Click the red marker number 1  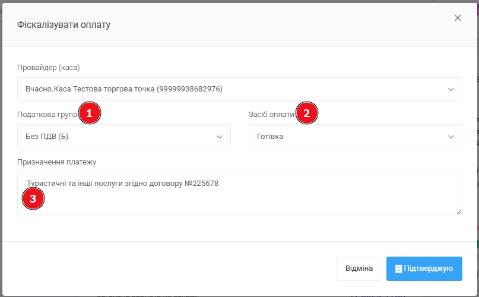(89, 113)
